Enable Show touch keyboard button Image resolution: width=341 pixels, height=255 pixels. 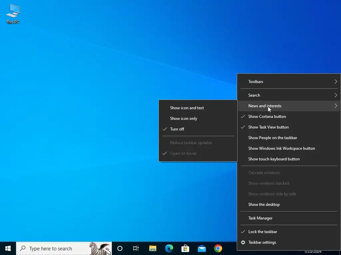click(x=289, y=159)
